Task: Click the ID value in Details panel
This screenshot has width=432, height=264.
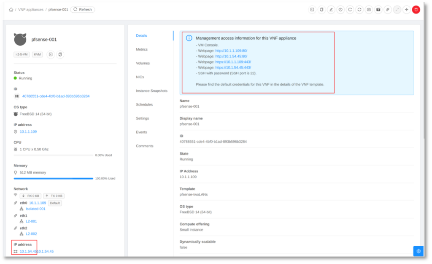Action: (x=213, y=142)
